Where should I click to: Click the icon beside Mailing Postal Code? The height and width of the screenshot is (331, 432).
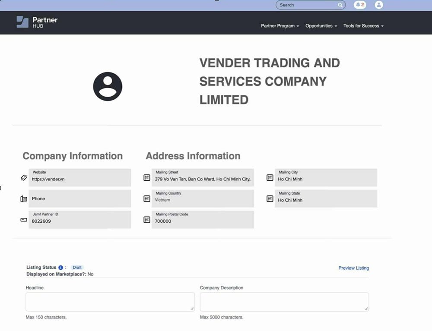pos(147,220)
